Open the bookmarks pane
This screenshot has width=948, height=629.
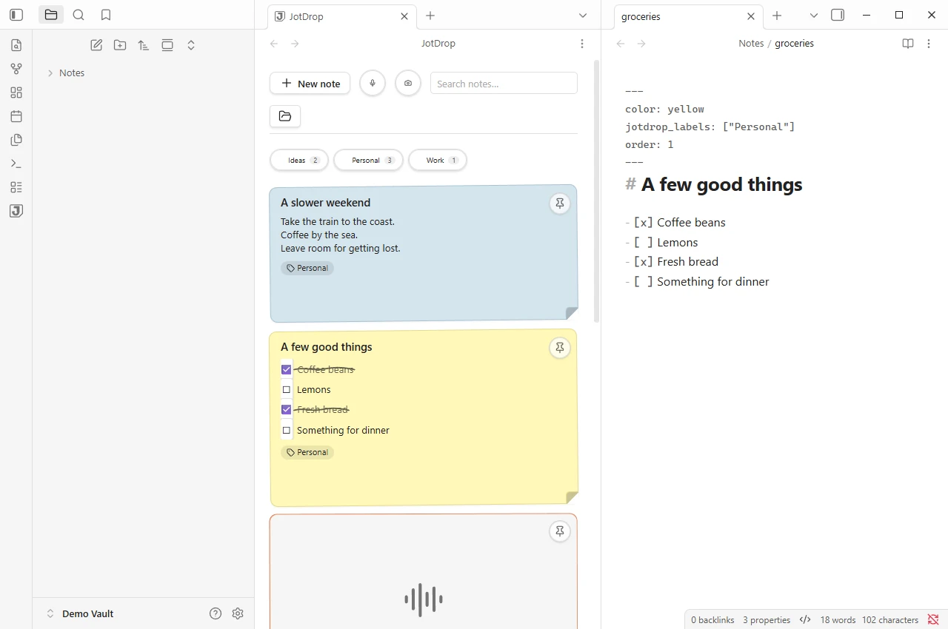pos(106,15)
